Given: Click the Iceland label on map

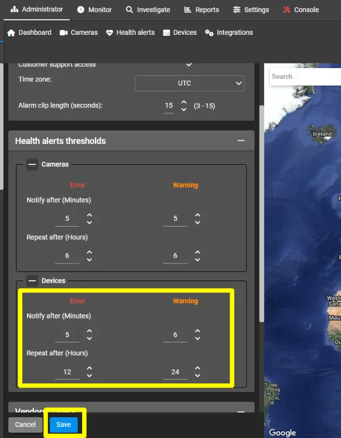Looking at the screenshot, I should point(322,134).
